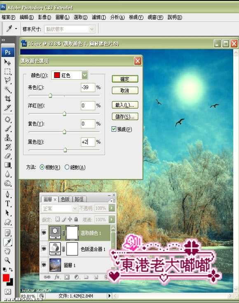Click the red foreground color swatch
Screen dimensions: 239x303
point(6,278)
